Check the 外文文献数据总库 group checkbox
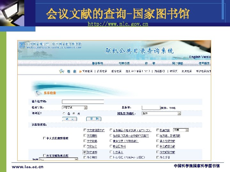This screenshot has height=172, width=230. (44, 155)
